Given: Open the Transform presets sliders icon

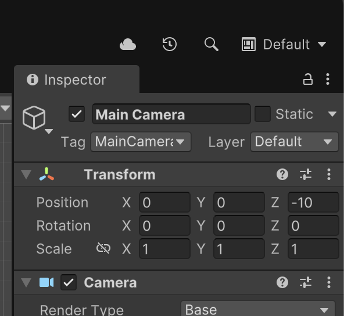Looking at the screenshot, I should click(x=306, y=175).
